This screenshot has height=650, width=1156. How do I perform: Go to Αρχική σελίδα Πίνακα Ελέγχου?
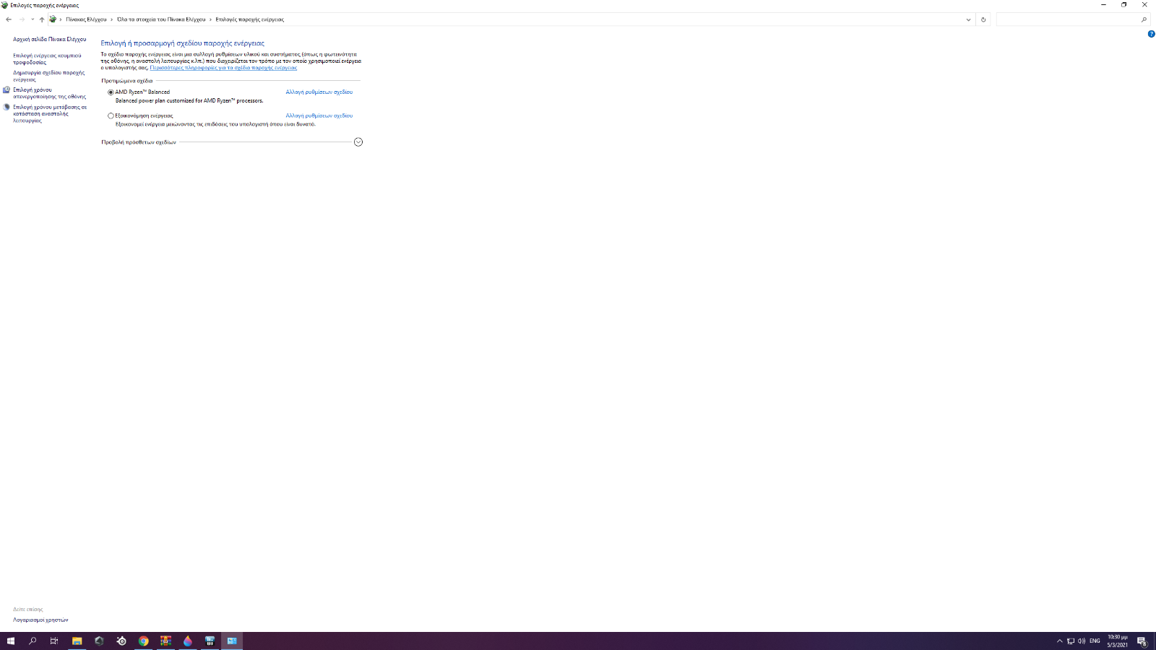[x=49, y=40]
